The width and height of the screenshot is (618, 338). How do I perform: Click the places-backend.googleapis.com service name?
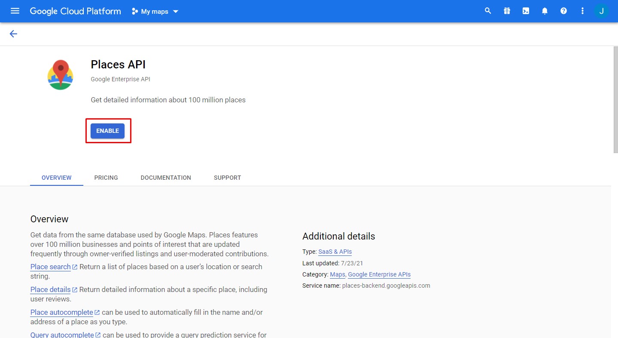(386, 286)
